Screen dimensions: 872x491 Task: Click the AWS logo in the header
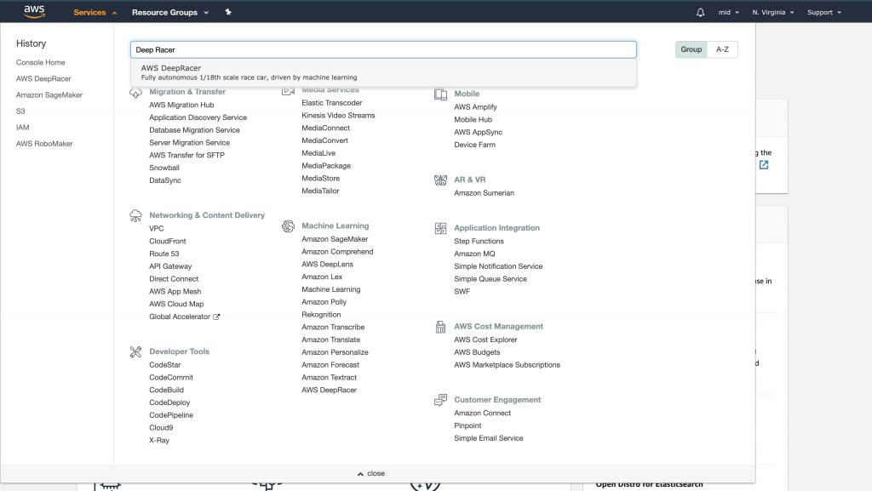pyautogui.click(x=34, y=12)
